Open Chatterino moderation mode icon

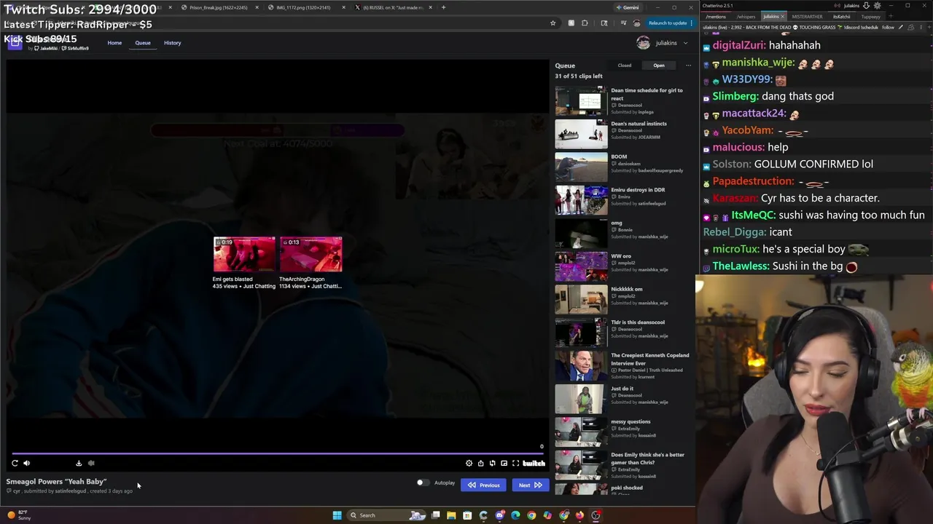click(x=901, y=27)
